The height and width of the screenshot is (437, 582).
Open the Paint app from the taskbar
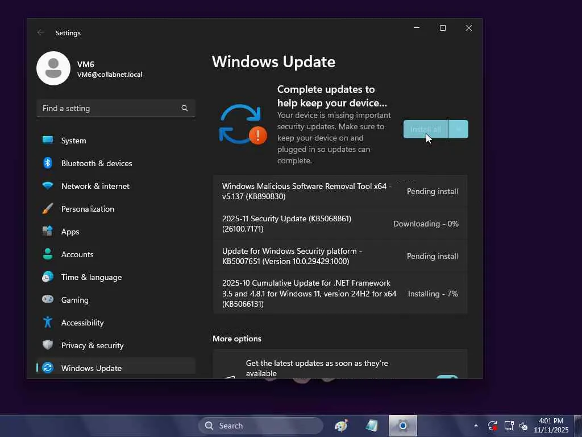(342, 426)
